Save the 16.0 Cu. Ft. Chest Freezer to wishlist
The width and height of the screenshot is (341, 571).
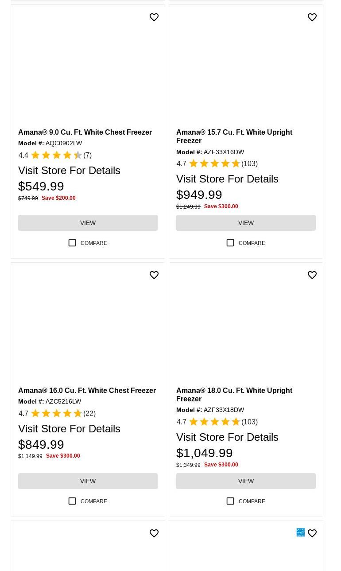point(154,275)
